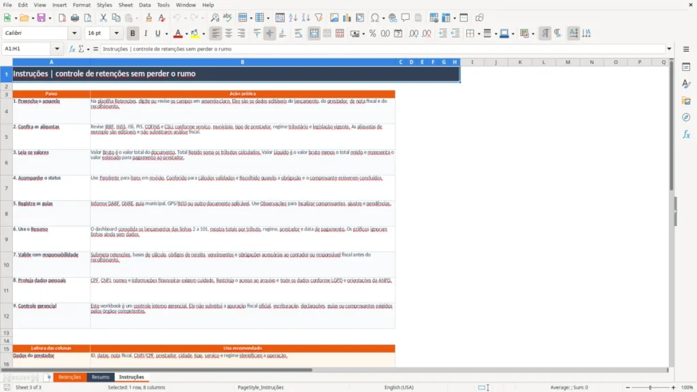697x392 pixels.
Task: Adjust the zoom slider in the status bar
Action: point(650,387)
